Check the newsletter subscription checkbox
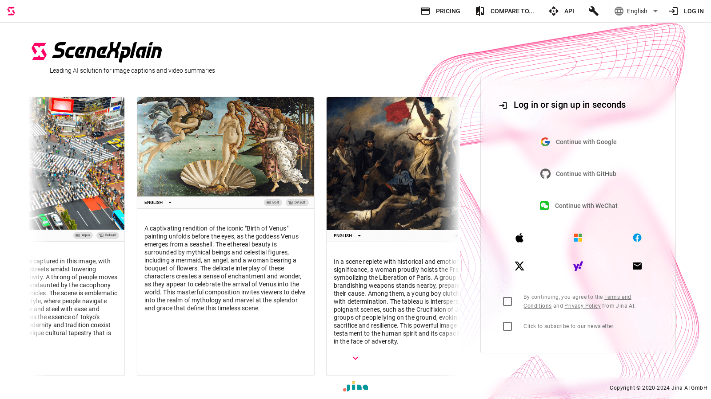The height and width of the screenshot is (399, 711). (x=507, y=326)
